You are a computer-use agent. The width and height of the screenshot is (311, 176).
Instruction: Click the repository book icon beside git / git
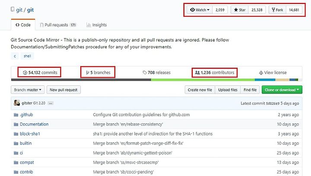[13, 9]
